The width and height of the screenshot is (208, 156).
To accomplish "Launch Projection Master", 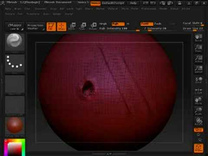I will tap(36, 27).
